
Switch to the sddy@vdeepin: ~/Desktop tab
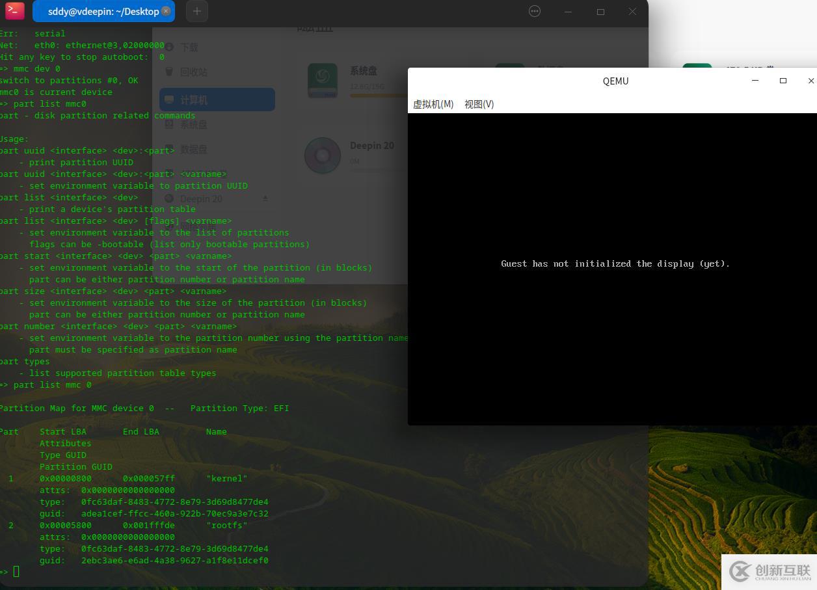click(103, 11)
